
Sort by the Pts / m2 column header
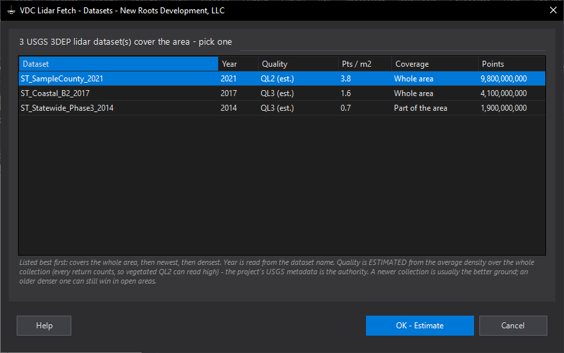[x=365, y=64]
